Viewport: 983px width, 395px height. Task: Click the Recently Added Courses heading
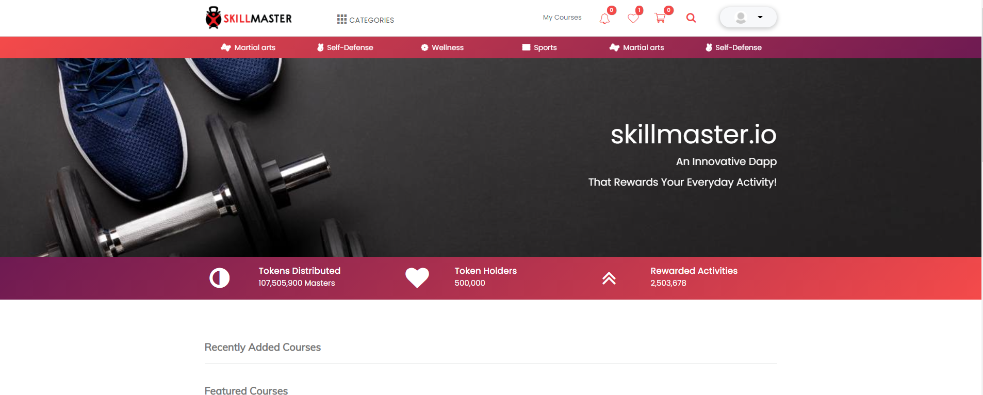point(263,347)
